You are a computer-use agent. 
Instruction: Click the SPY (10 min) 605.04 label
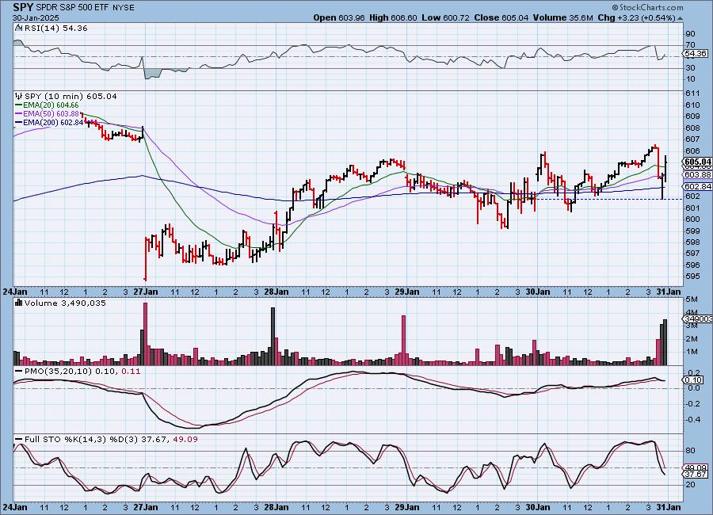71,96
